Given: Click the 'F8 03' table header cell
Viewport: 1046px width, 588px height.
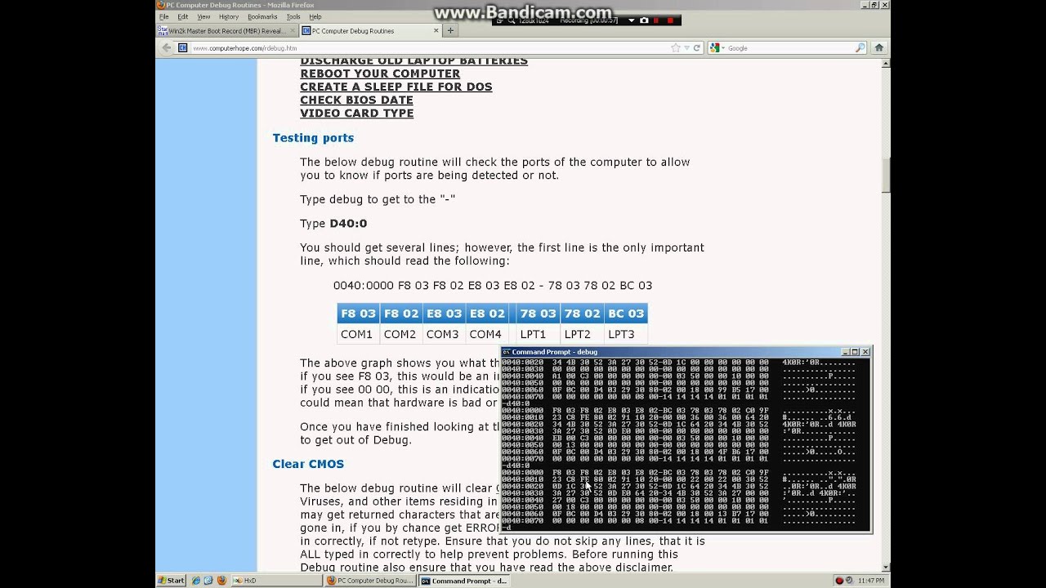Looking at the screenshot, I should pyautogui.click(x=358, y=314).
